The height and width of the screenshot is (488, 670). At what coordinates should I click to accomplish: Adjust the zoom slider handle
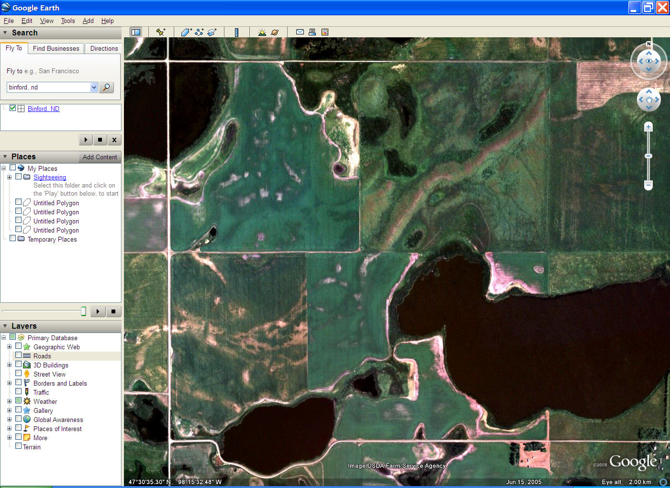[648, 156]
